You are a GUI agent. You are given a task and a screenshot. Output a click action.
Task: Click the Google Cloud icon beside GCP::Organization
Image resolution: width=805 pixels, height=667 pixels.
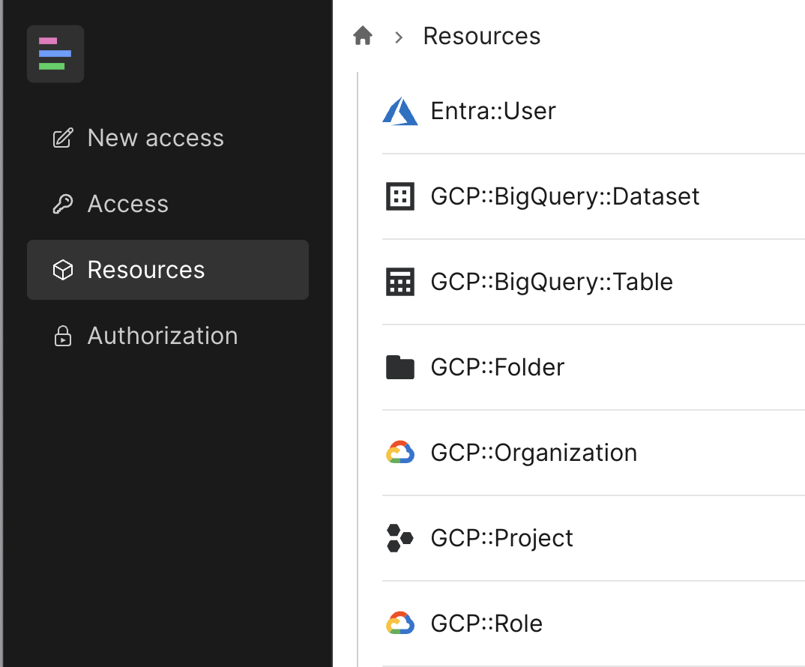400,453
